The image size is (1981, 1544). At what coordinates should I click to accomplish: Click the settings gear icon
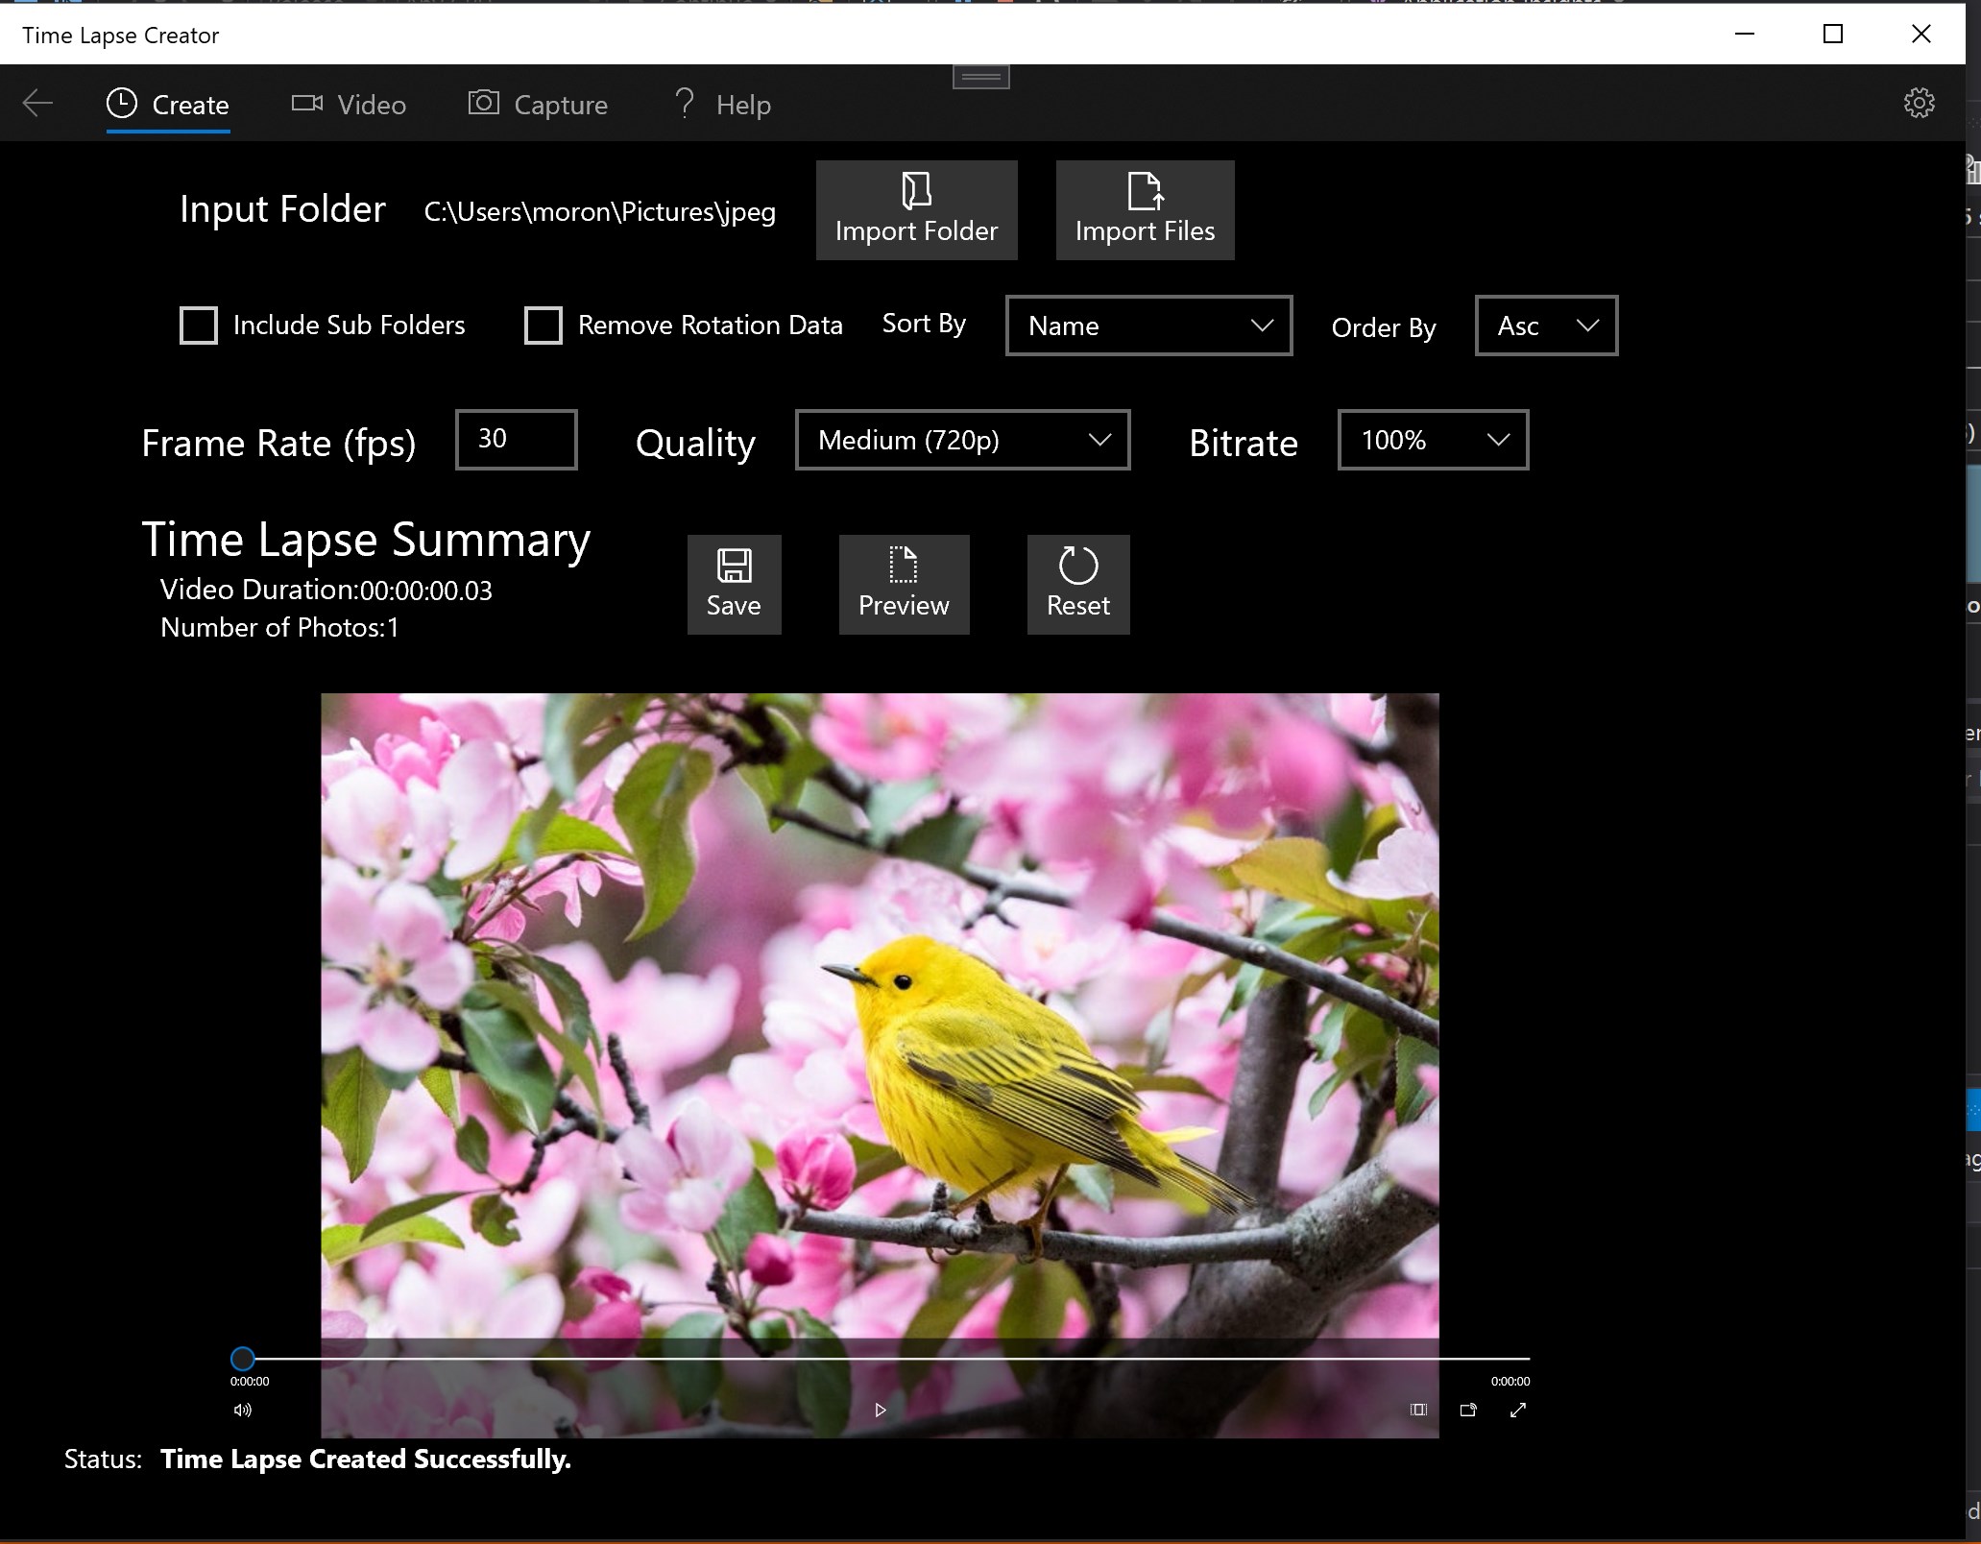coord(1918,103)
